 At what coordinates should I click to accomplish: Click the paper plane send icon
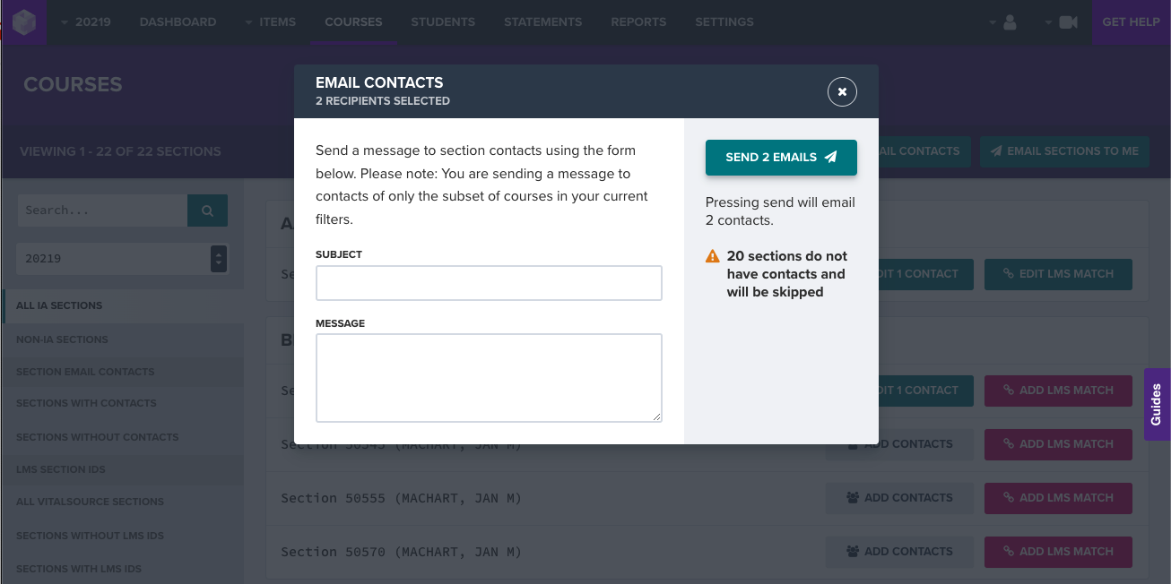pos(831,157)
